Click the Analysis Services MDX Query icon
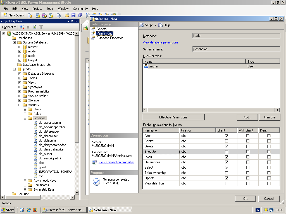The width and height of the screenshot is (286, 214). pyautogui.click(x=38, y=16)
